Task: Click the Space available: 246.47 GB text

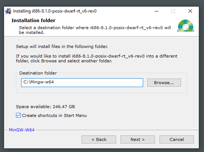Action: tap(45, 107)
